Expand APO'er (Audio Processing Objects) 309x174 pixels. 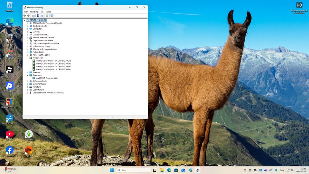click(28, 23)
